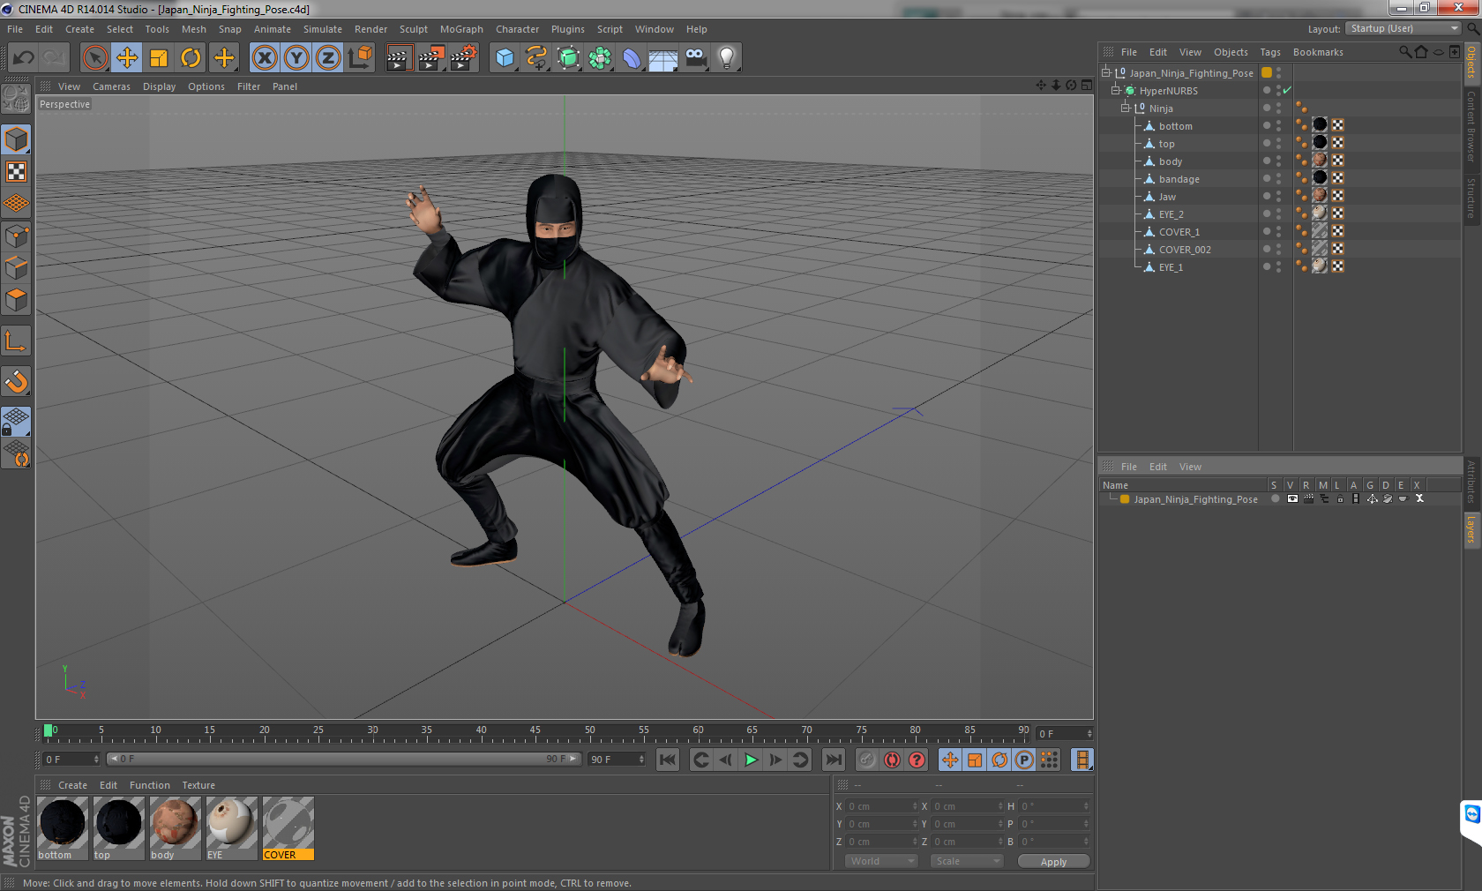Enable the Axis tool
The height and width of the screenshot is (891, 1482).
16,341
